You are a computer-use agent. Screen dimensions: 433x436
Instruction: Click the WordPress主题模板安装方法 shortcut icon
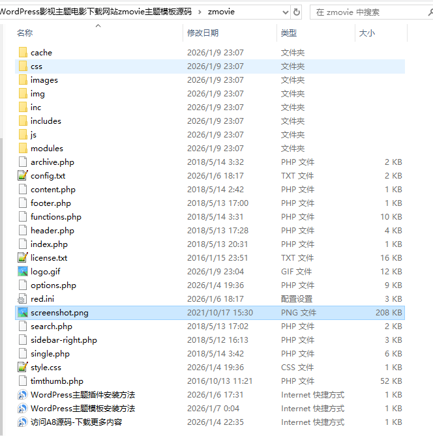pos(23,408)
